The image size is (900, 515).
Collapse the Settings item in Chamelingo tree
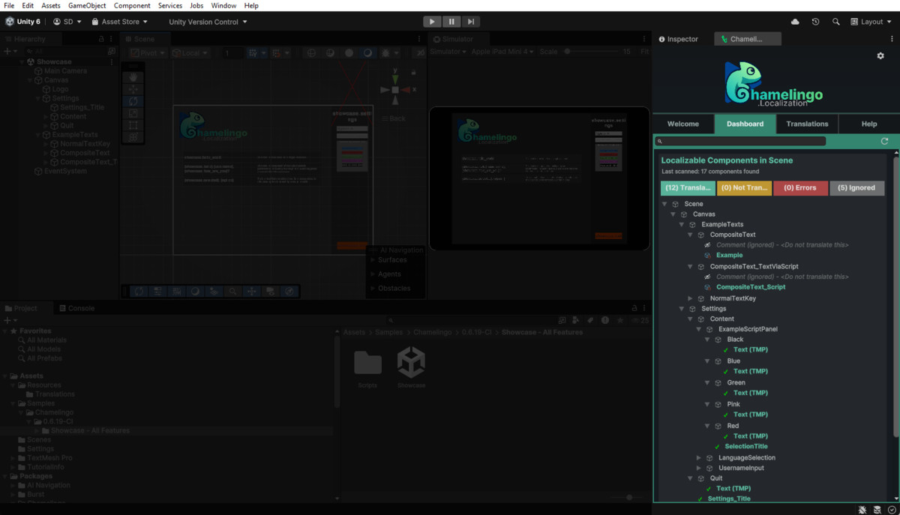(681, 308)
